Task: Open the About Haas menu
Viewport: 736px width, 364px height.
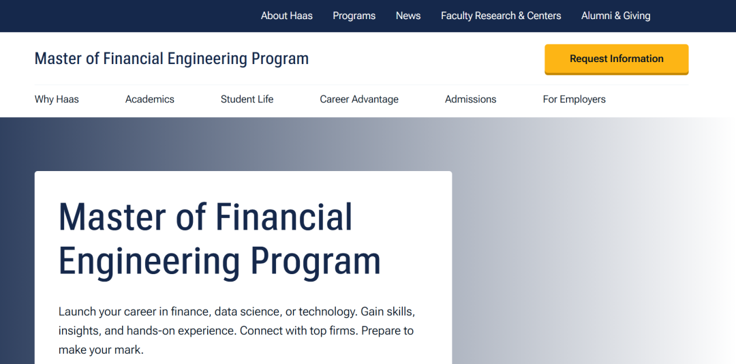Action: (286, 16)
